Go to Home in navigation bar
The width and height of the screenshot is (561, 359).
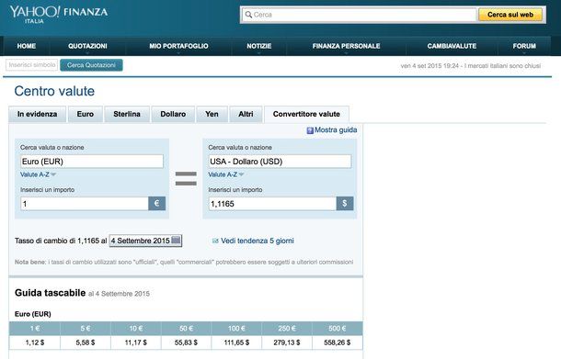[26, 46]
